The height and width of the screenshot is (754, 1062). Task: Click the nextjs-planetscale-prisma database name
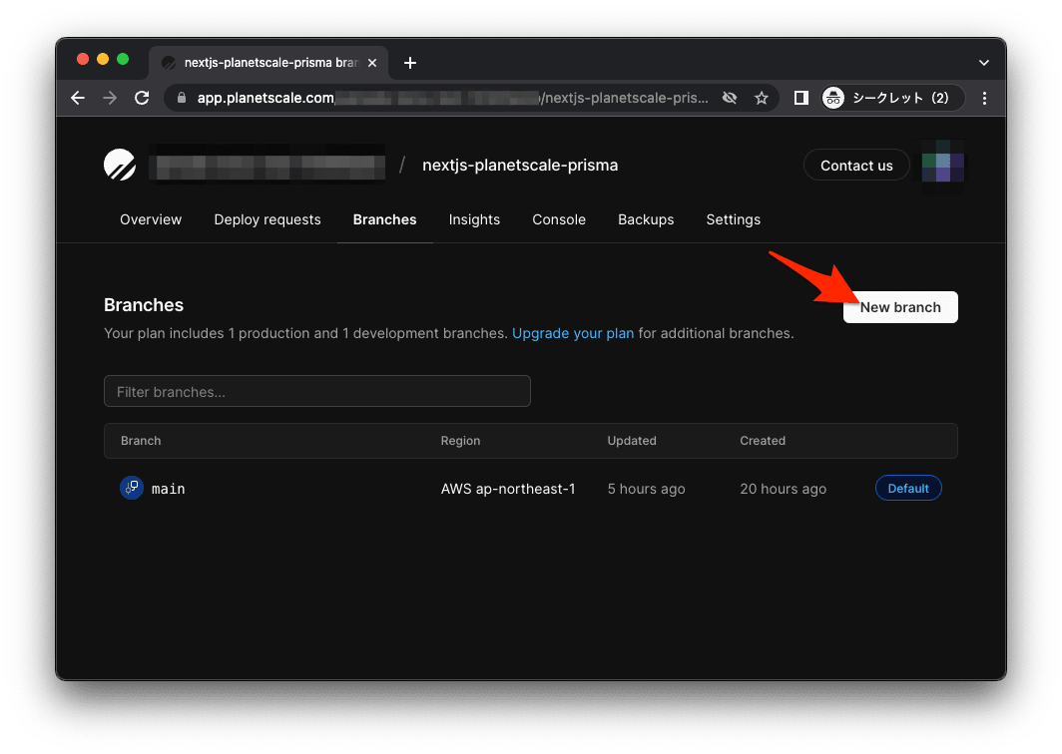tap(519, 166)
